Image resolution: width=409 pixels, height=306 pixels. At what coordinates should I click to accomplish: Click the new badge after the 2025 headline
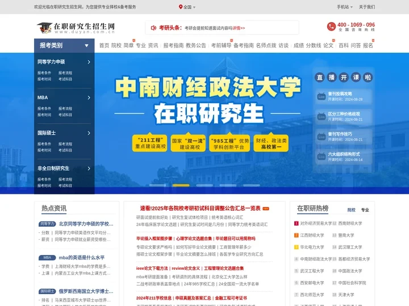[266, 209]
